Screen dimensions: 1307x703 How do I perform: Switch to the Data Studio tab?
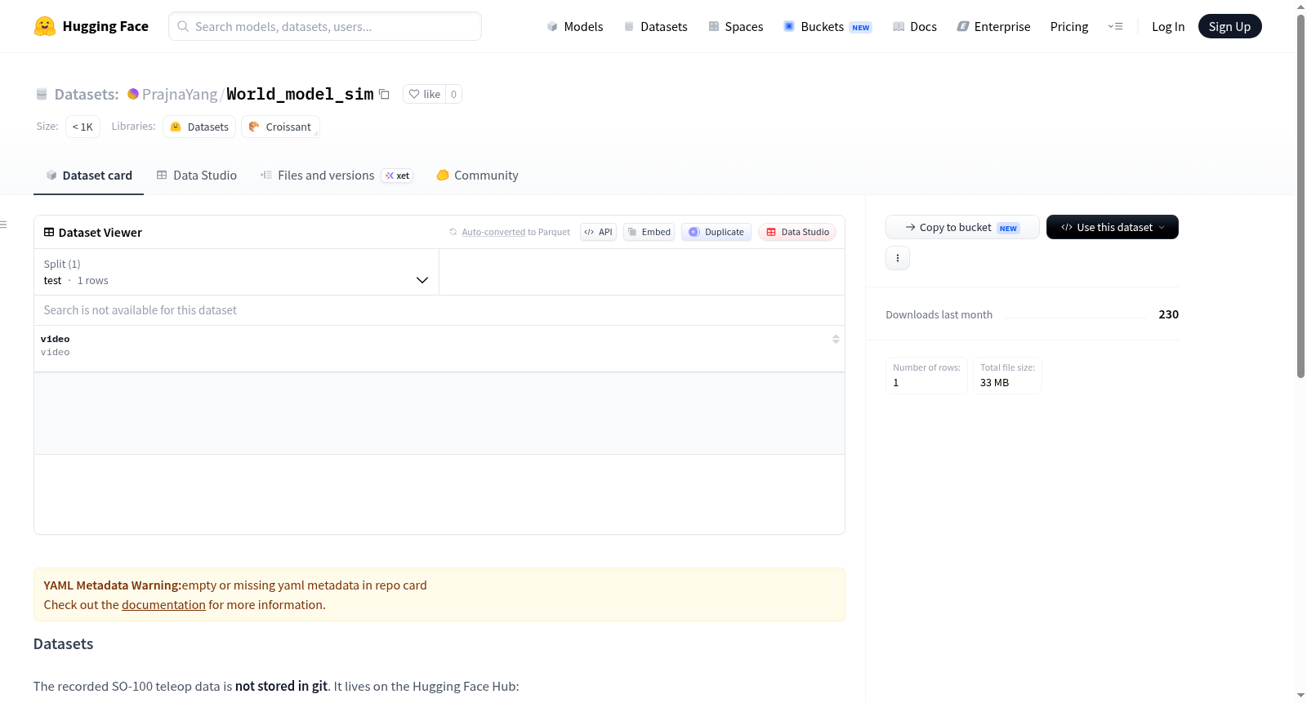coord(197,176)
